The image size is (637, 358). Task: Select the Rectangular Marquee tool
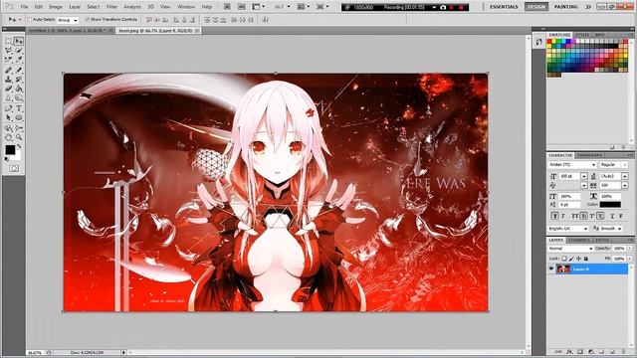pos(9,41)
